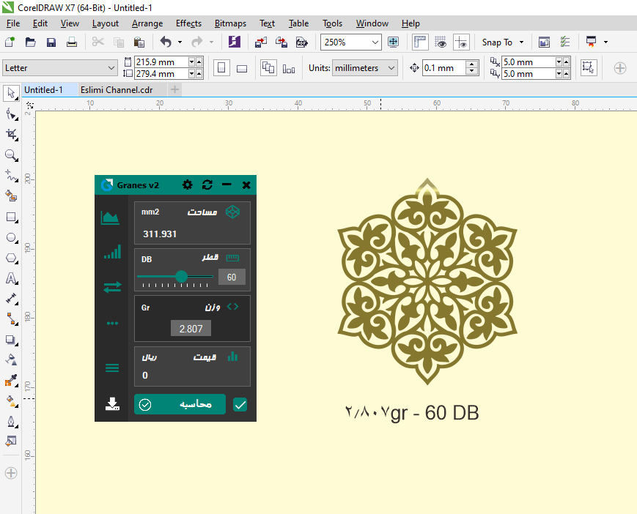Screen dimensions: 637x514
Task: Switch page to landscape orientation
Action: coord(242,68)
